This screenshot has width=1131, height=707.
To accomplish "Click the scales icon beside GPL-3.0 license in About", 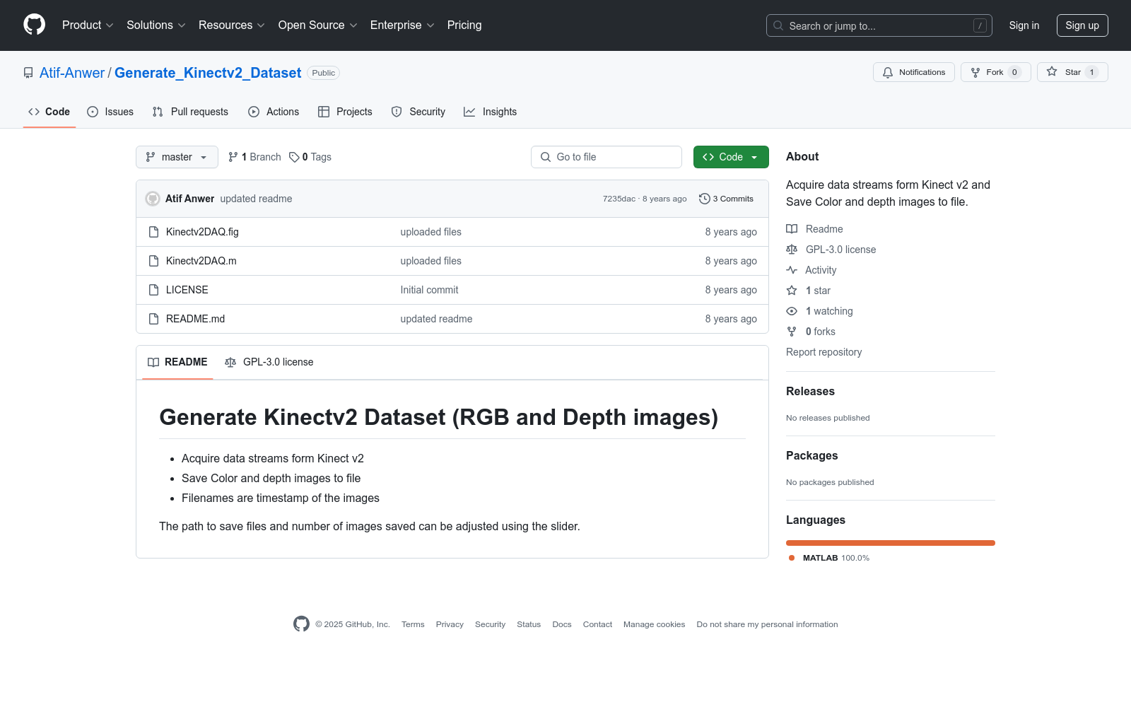I will (x=792, y=250).
